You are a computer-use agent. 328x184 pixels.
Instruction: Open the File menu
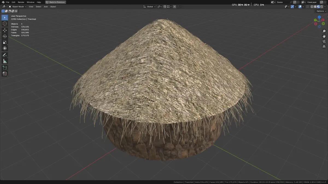pyautogui.click(x=7, y=2)
